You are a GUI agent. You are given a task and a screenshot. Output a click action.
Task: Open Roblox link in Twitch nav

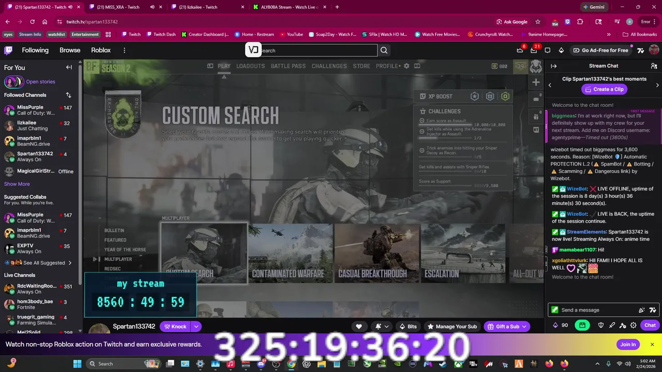pos(101,50)
